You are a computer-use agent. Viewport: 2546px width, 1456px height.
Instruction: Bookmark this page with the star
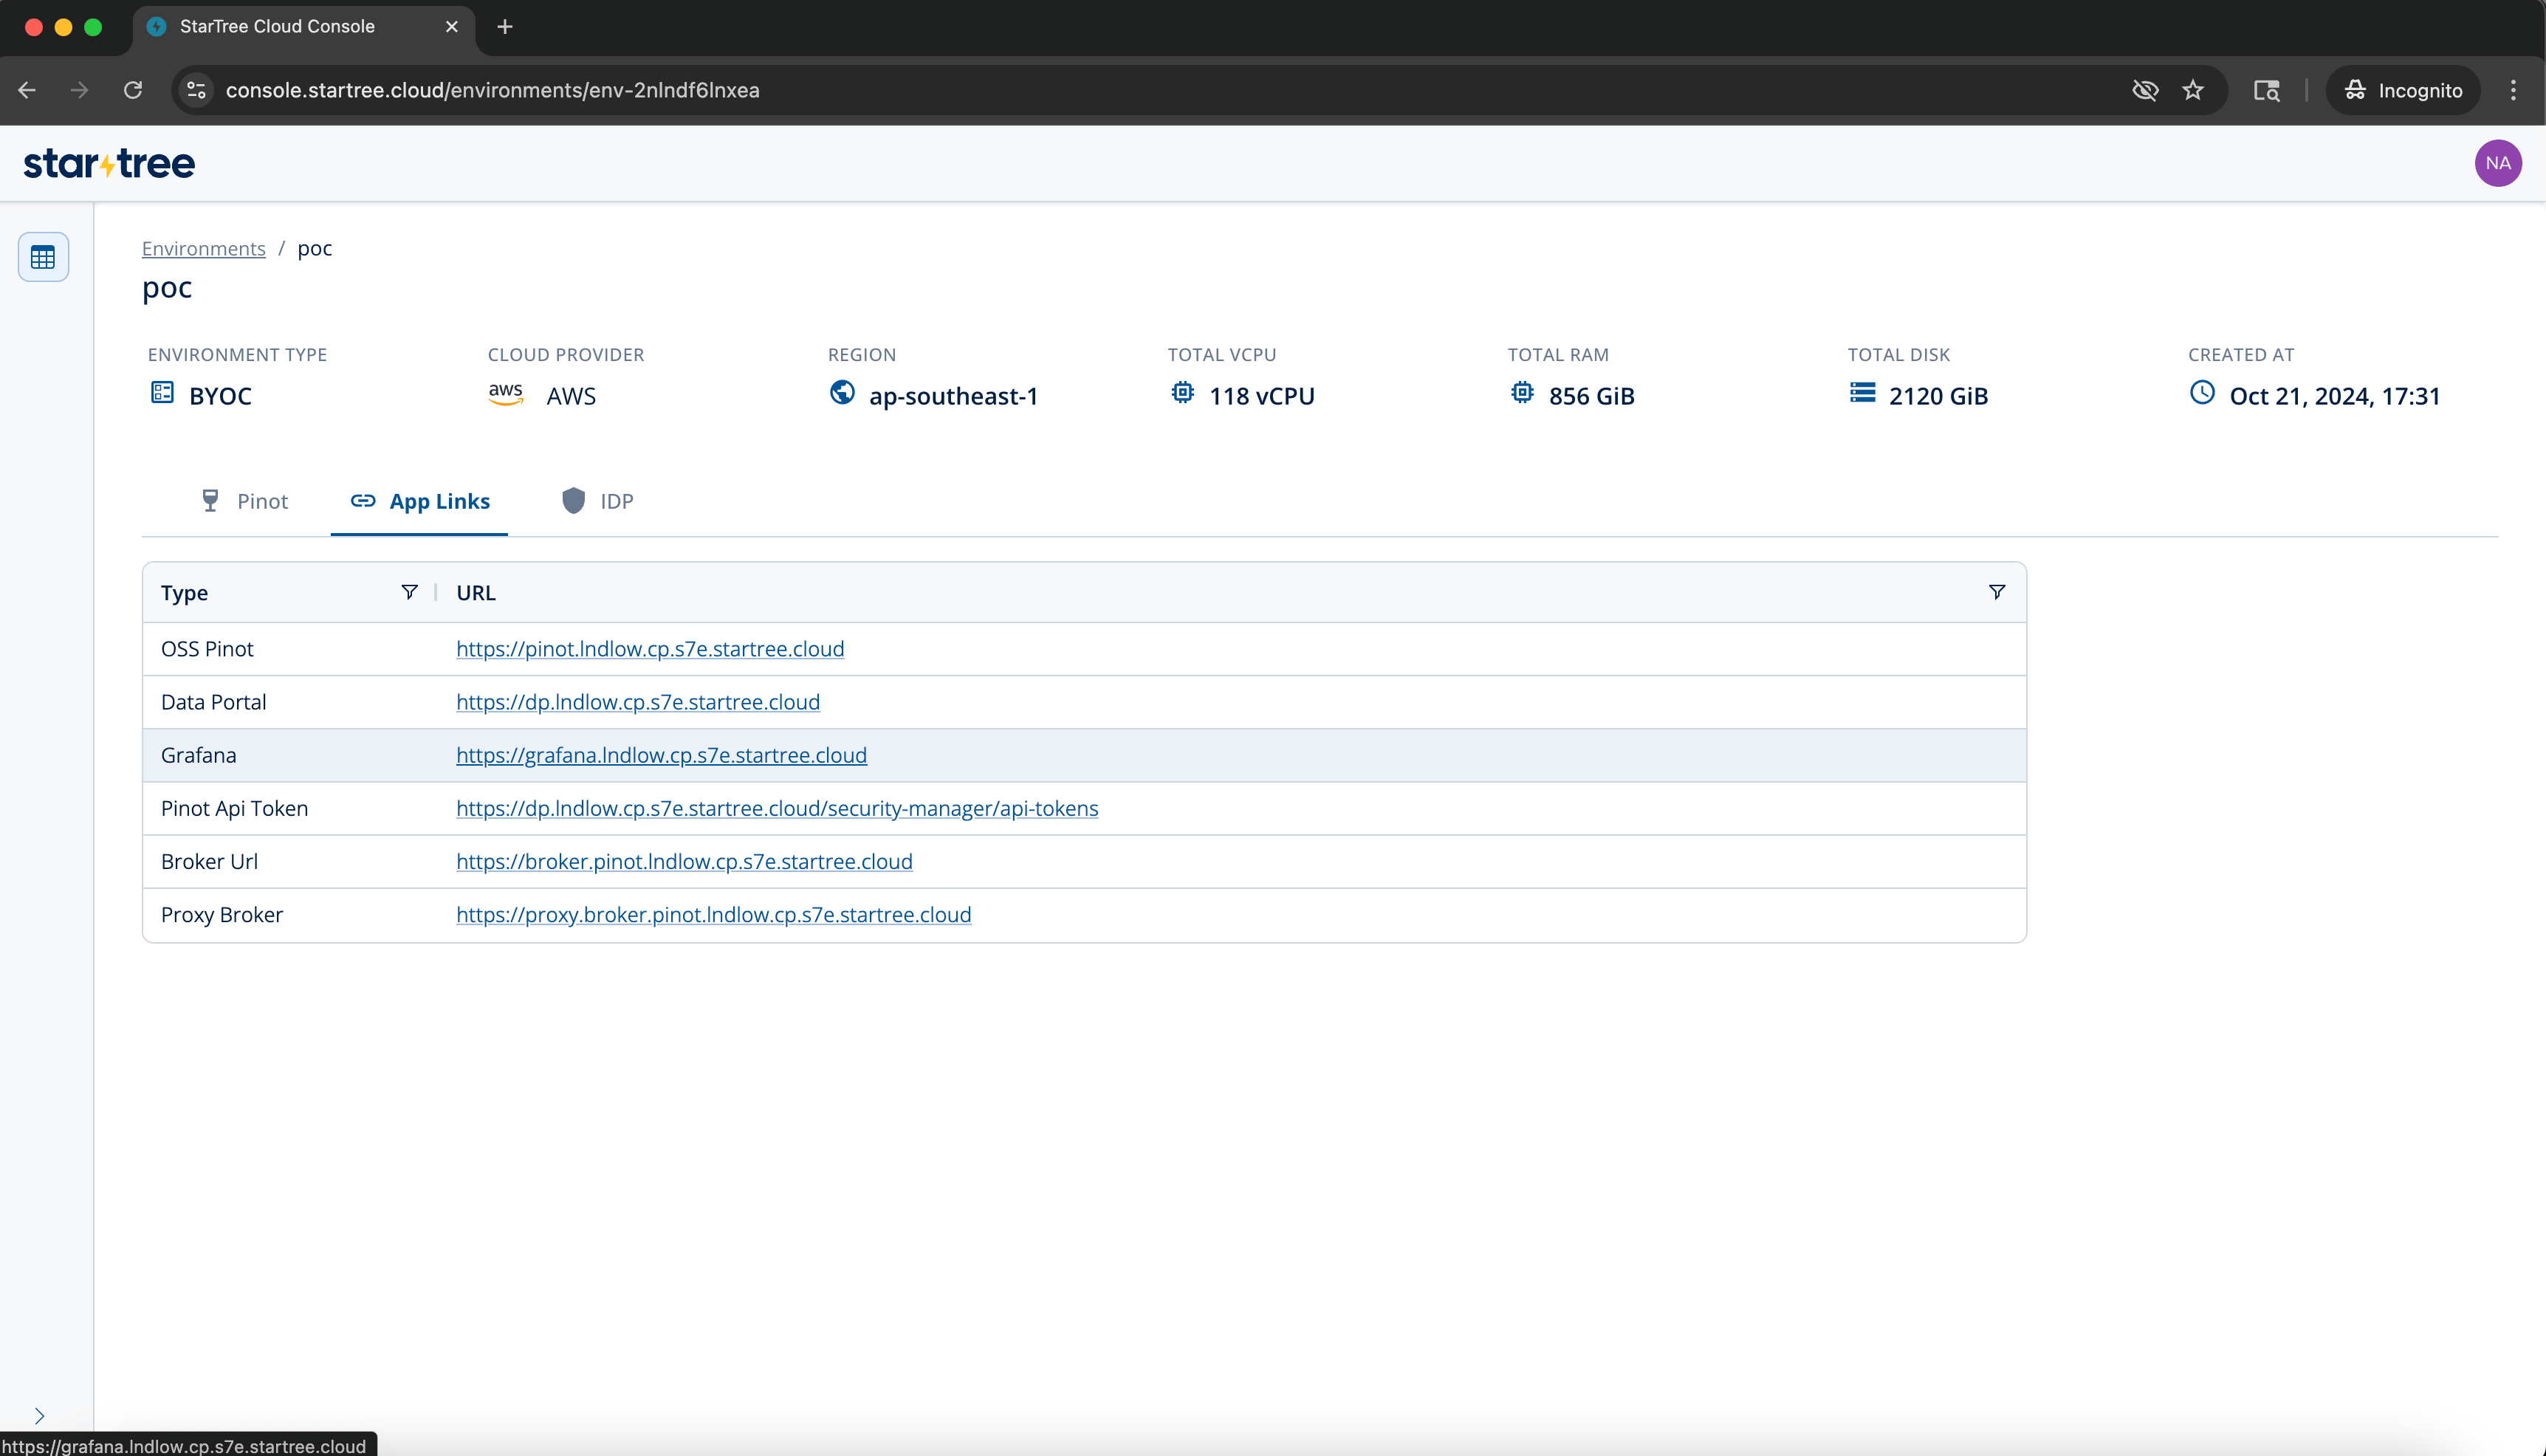click(2193, 90)
